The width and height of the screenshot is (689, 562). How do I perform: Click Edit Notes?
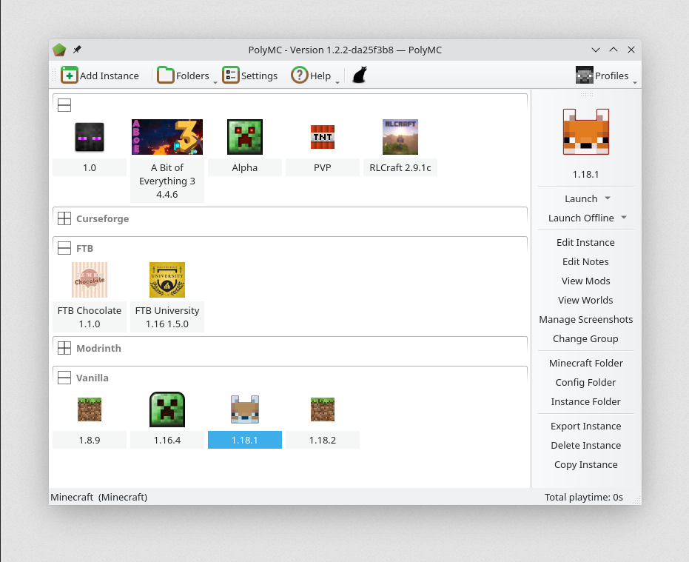(x=585, y=261)
